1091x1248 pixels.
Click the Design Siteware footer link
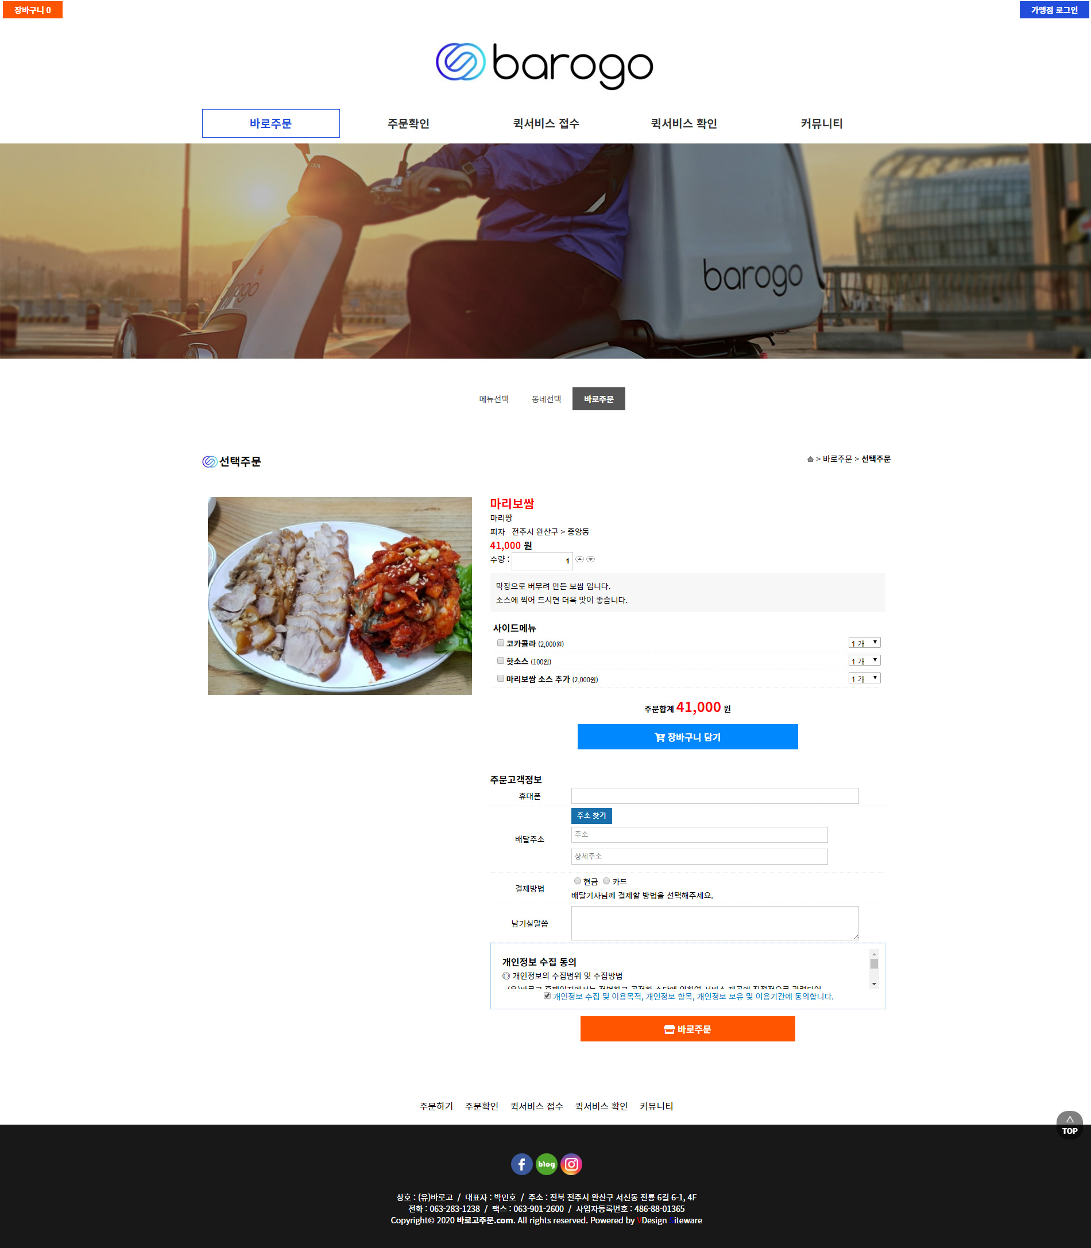pos(670,1220)
